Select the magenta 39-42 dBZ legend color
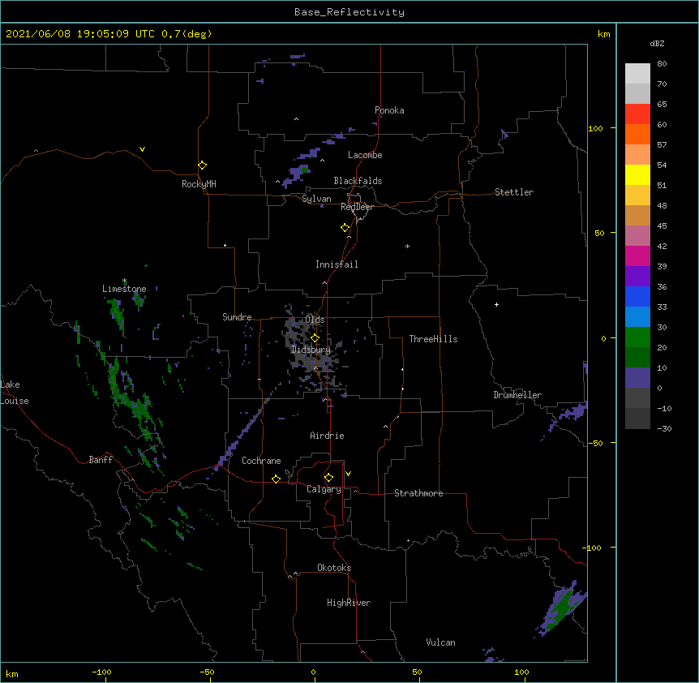 (637, 256)
